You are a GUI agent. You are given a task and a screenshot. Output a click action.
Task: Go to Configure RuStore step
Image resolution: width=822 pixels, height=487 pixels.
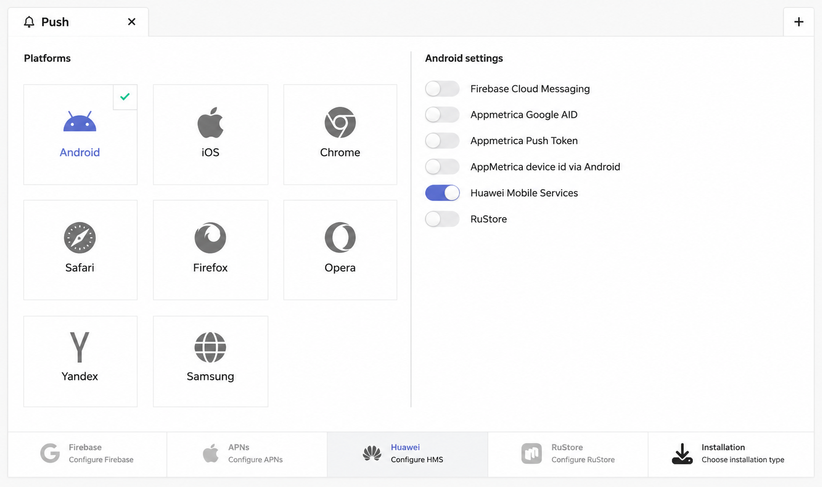click(568, 454)
